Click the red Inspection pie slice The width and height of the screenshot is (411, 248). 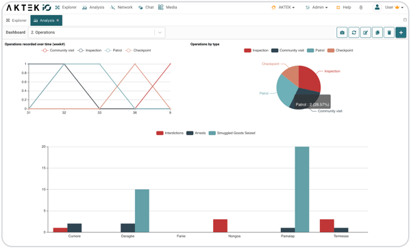click(x=309, y=78)
